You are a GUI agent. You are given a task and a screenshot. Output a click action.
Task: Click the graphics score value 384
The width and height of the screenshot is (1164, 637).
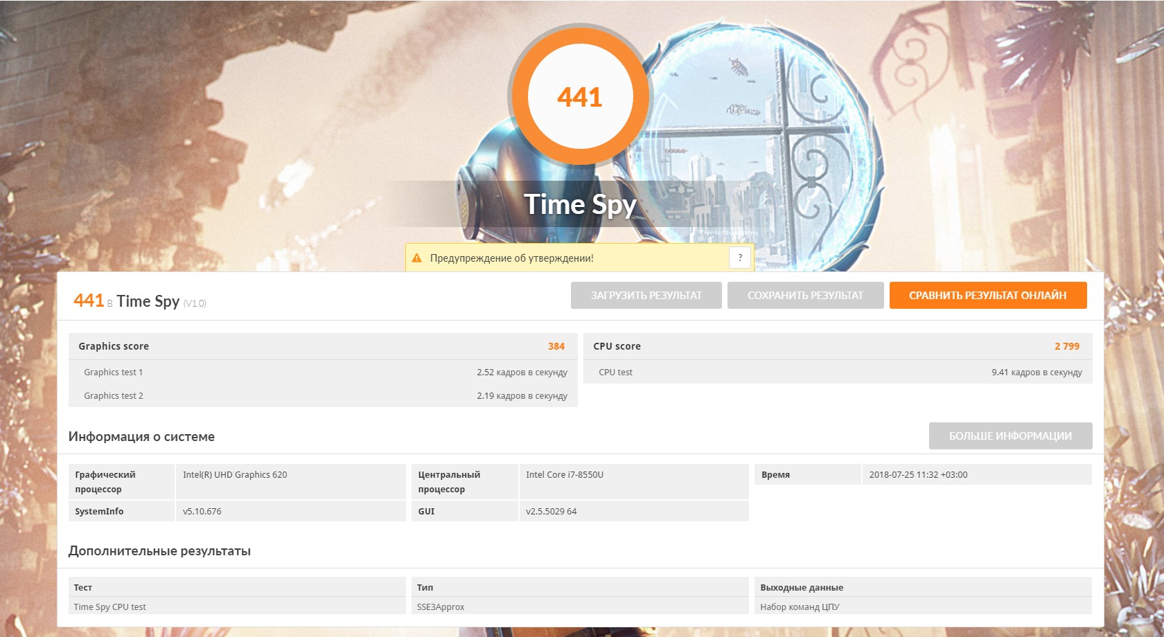coord(556,346)
